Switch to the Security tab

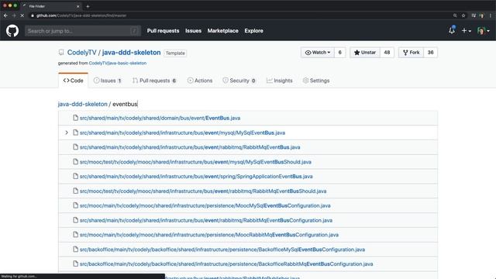tap(239, 81)
